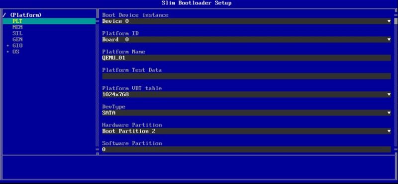
Task: Select the MEM tree item
Action: coord(17,27)
